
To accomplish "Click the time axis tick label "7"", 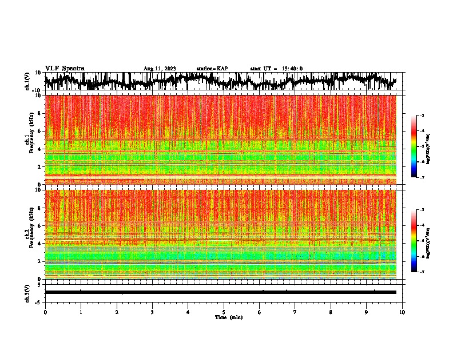I will click(x=295, y=312).
